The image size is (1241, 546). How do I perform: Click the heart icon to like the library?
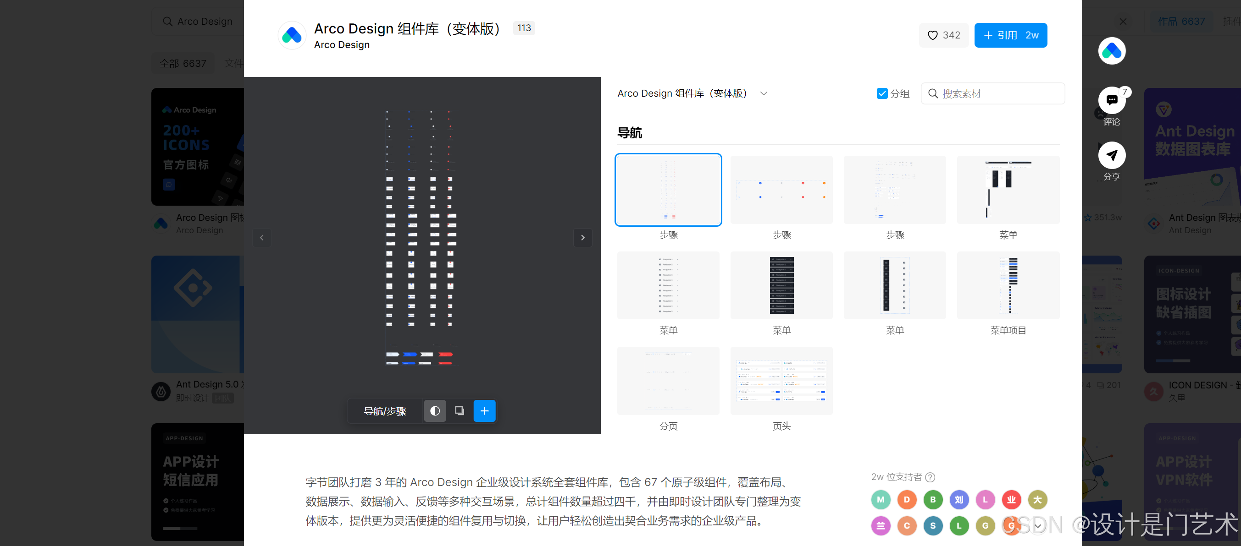(x=932, y=35)
